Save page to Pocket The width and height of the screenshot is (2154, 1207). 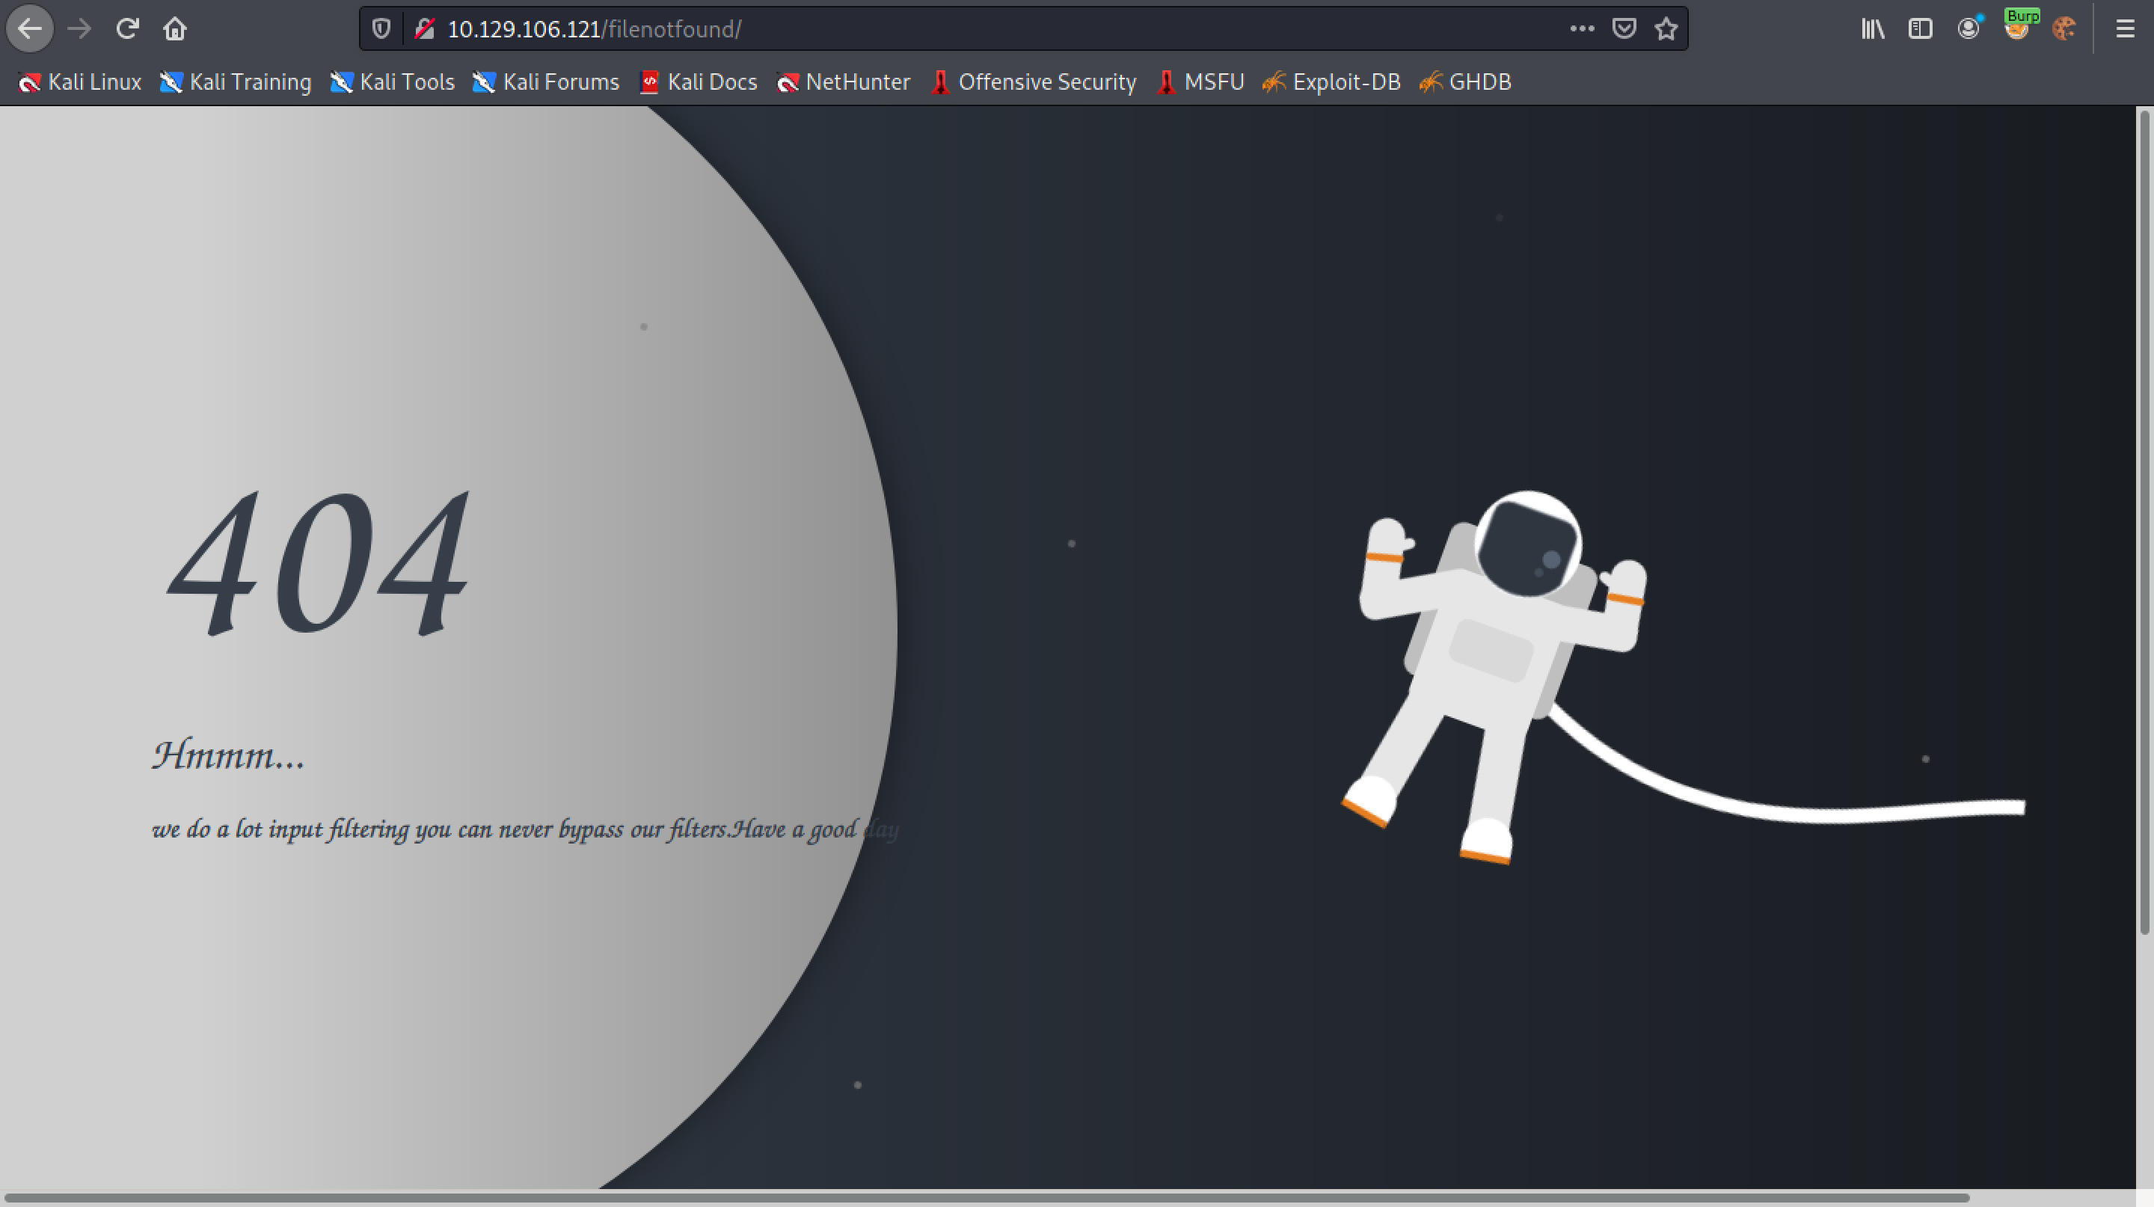point(1624,29)
